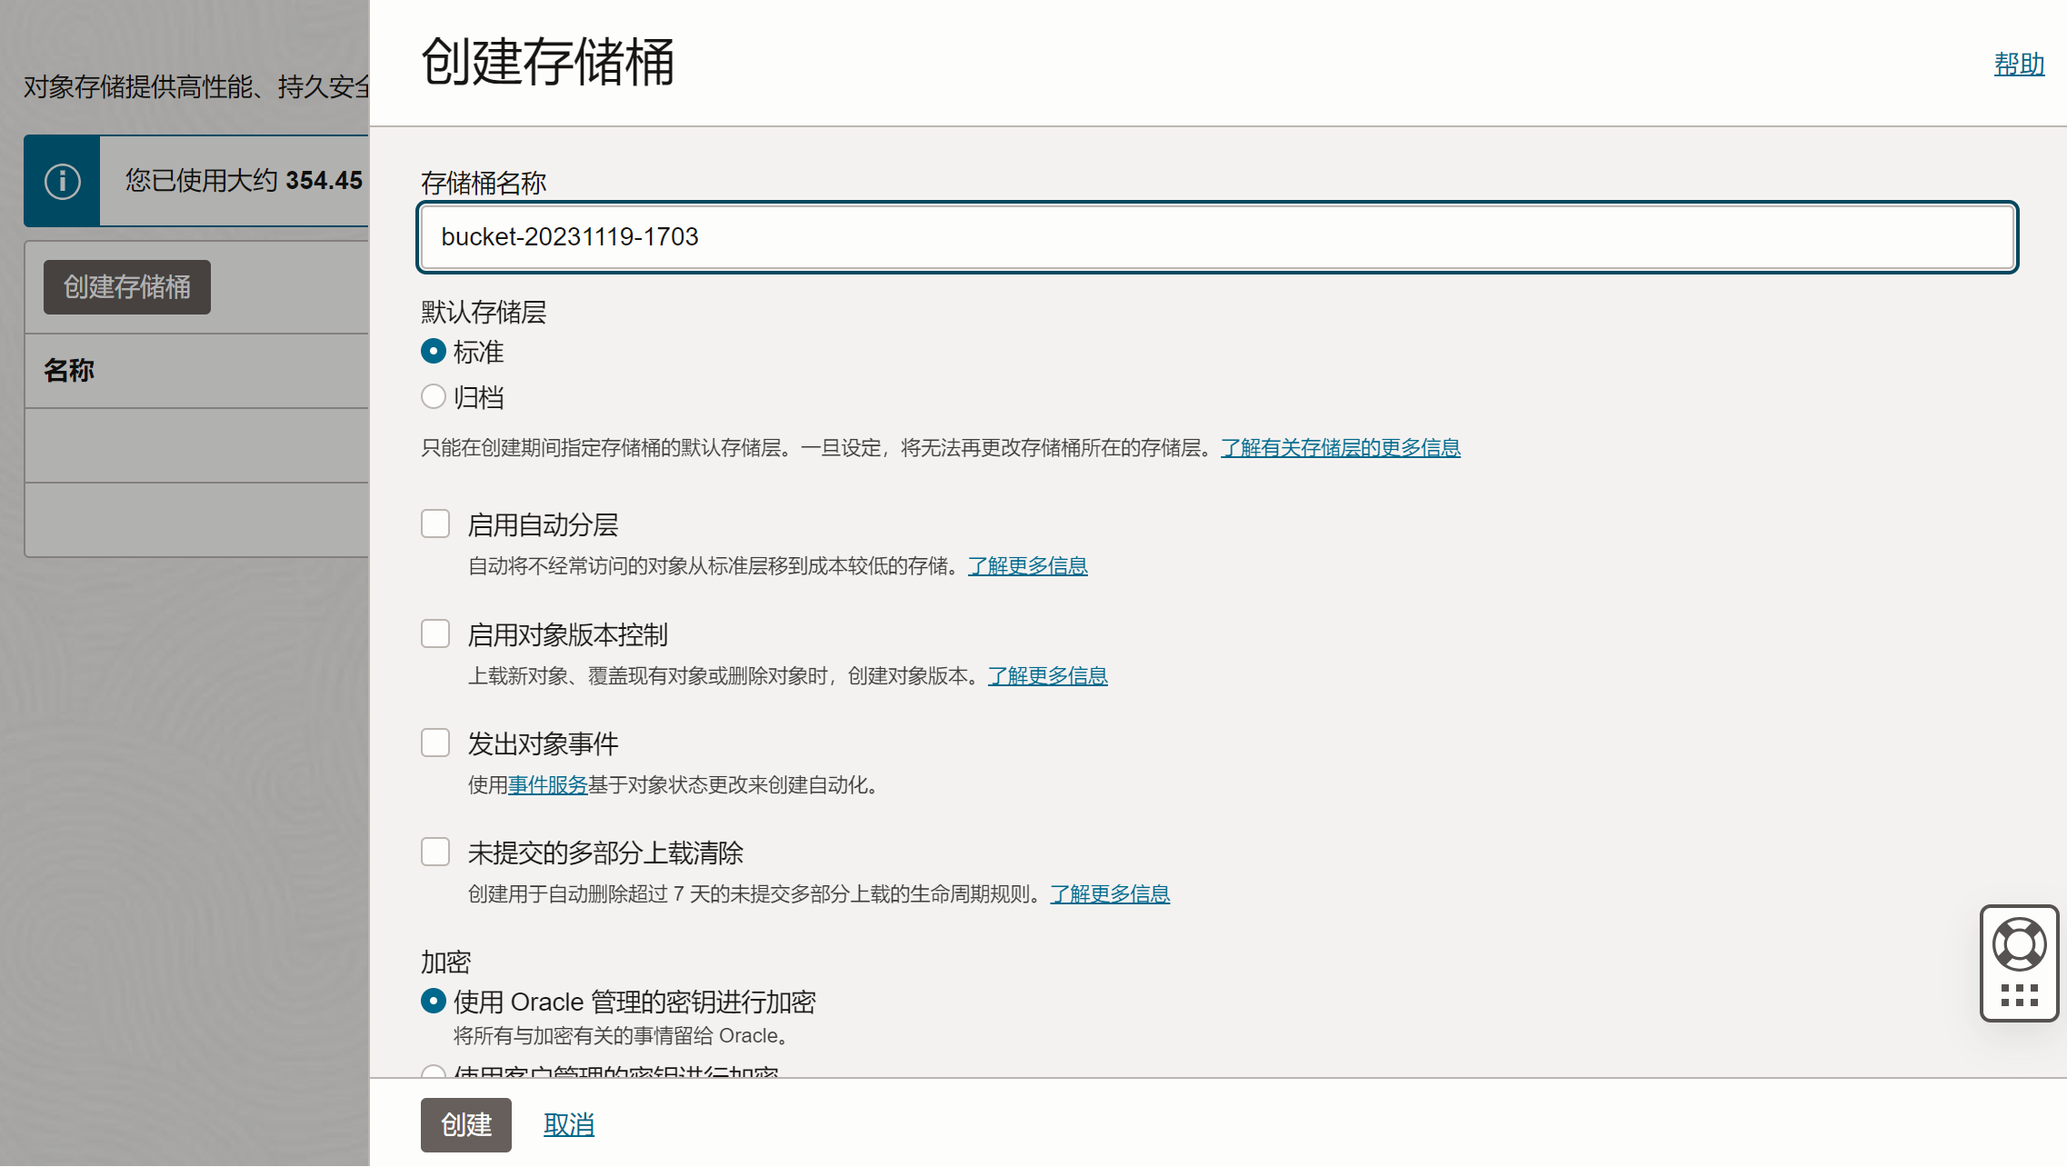The image size is (2067, 1167).
Task: Click 将所有与加密有关的事情留给 Oracle text
Action: coord(621,1036)
